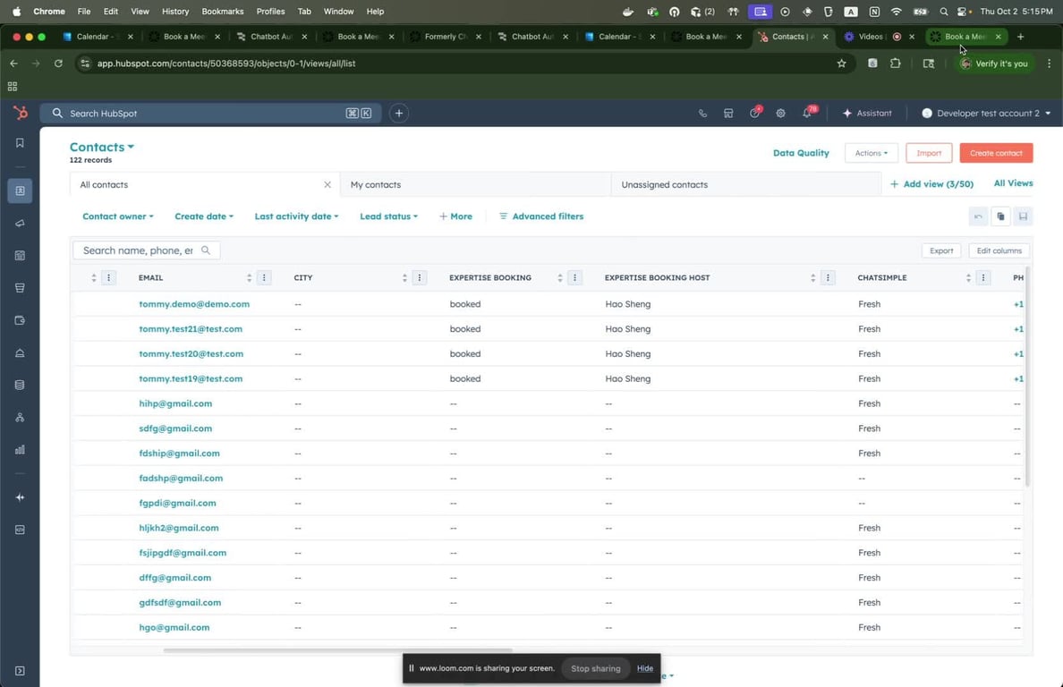The height and width of the screenshot is (687, 1063).
Task: Open the HubSpot marketplace icon
Action: (728, 114)
